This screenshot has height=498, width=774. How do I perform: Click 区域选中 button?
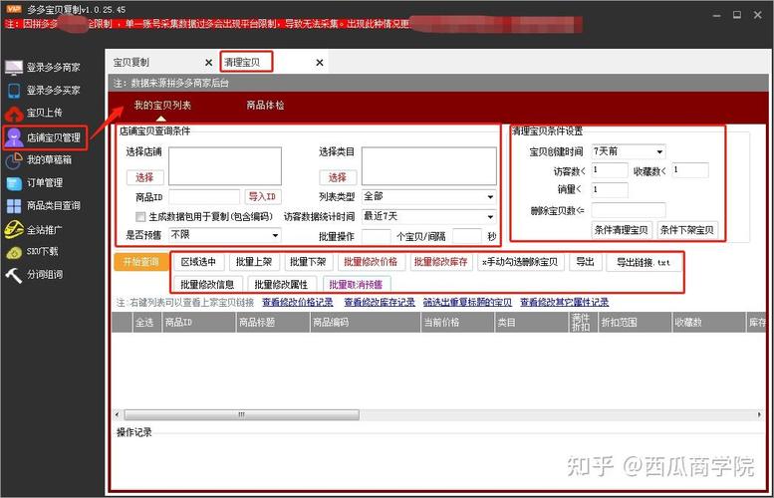pyautogui.click(x=198, y=262)
